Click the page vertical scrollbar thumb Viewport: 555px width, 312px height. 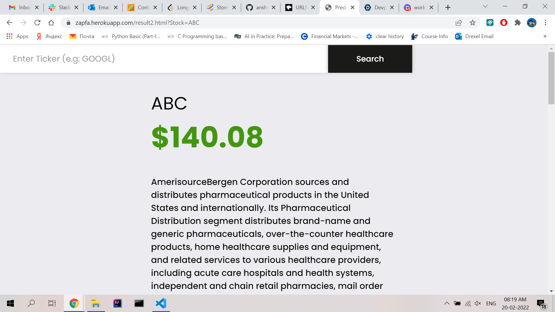click(551, 78)
